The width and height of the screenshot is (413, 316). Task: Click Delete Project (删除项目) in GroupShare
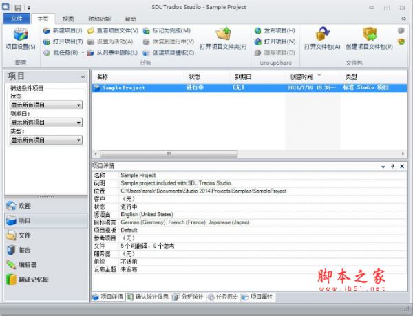pyautogui.click(x=275, y=52)
